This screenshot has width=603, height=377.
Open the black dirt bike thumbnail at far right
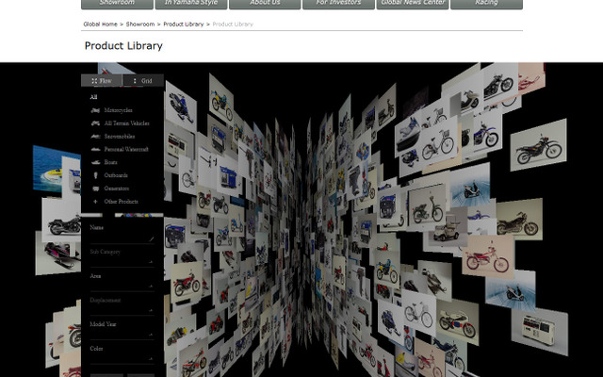click(x=538, y=145)
